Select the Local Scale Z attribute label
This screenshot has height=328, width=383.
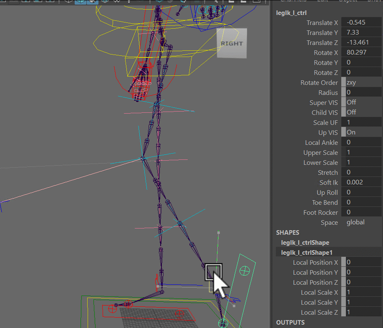coord(320,313)
